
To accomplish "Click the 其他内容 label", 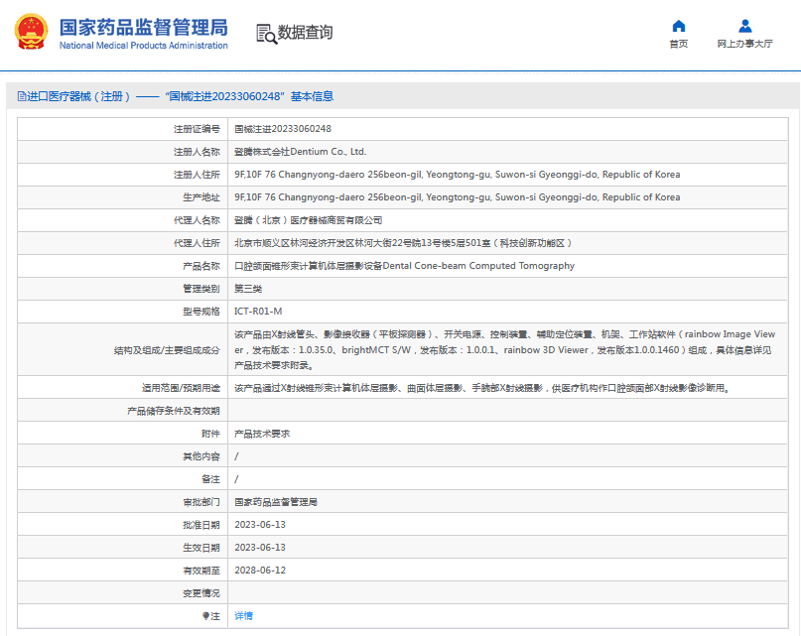I will [x=201, y=456].
